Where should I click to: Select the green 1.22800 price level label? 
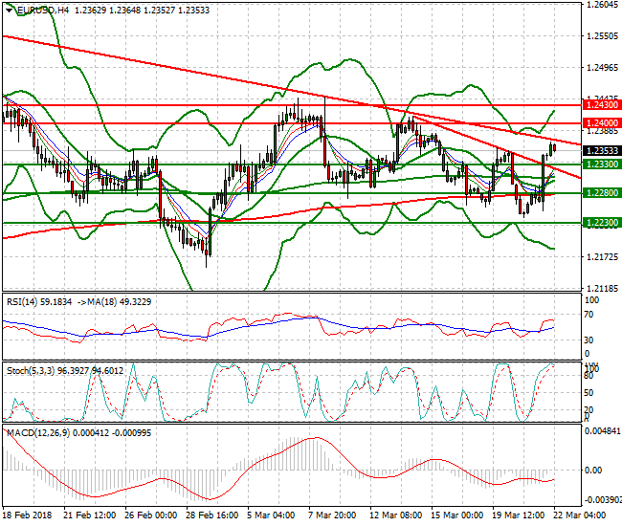602,193
